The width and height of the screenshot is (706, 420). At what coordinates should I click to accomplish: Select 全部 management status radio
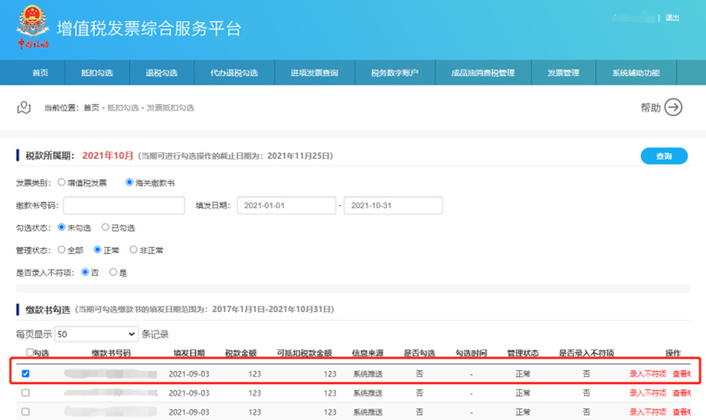pyautogui.click(x=61, y=249)
